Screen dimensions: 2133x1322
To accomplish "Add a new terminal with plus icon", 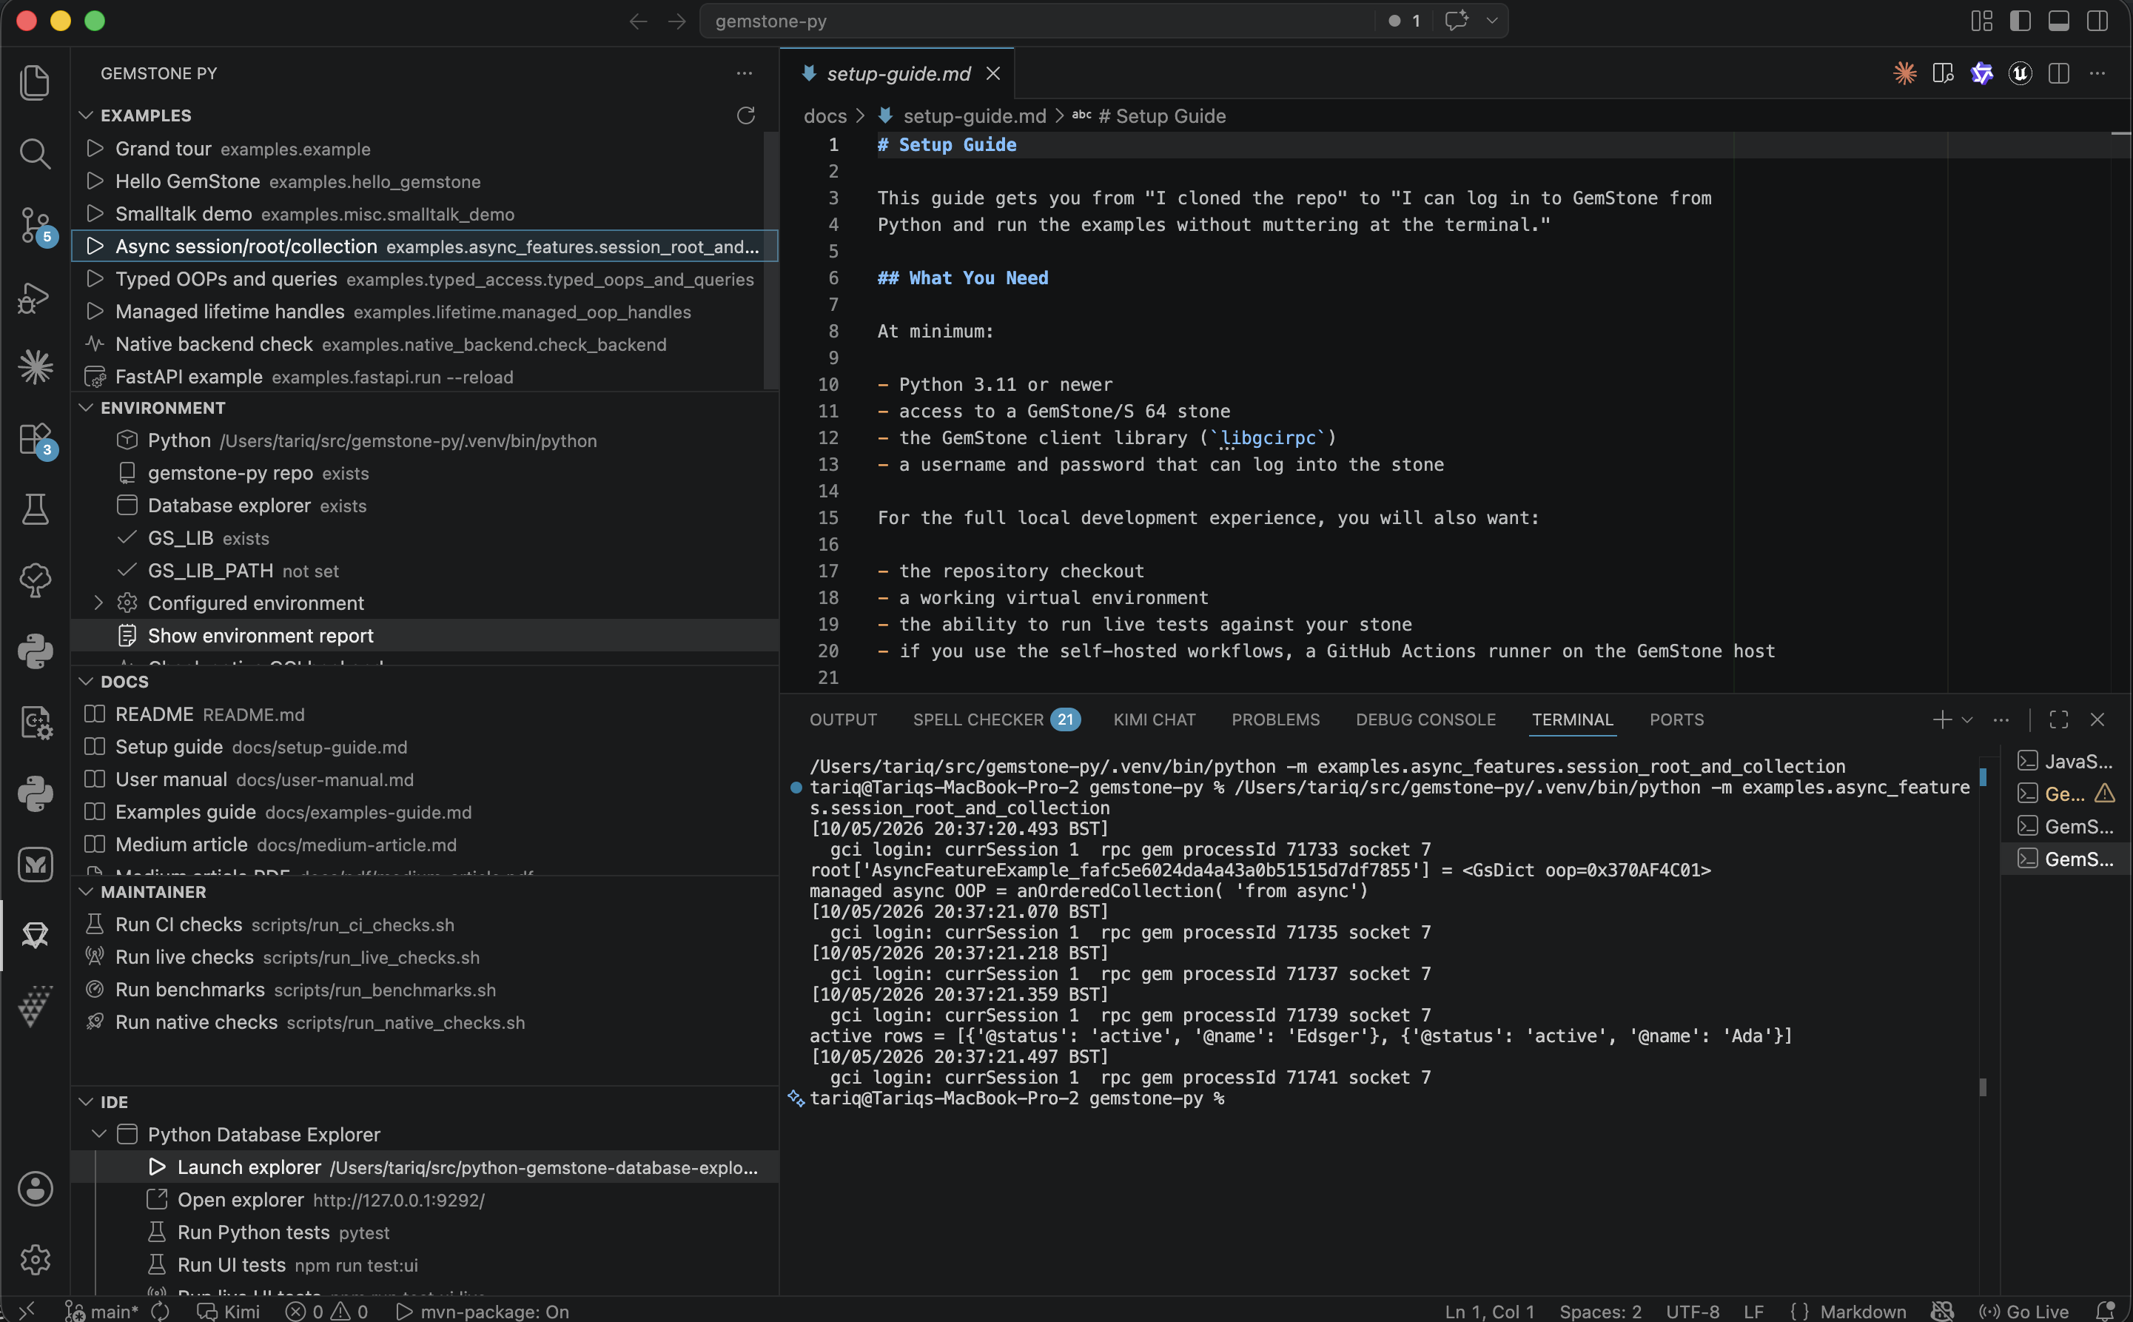I will pos(1941,719).
